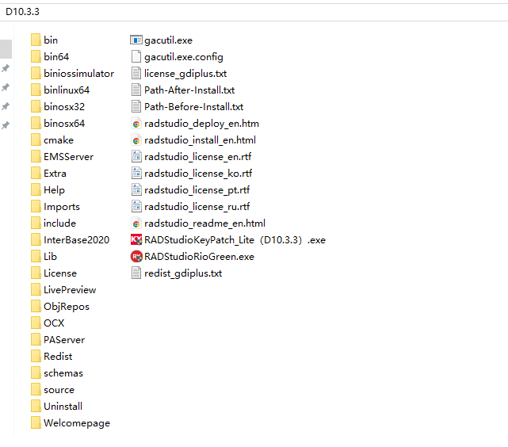Screen dimensions: 508x447
Task: Select the Imports folder name
Action: [x=62, y=207]
